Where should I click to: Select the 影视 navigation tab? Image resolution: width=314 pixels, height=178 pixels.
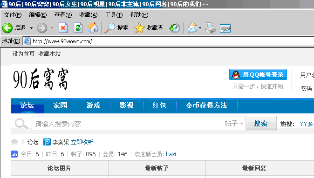(126, 105)
